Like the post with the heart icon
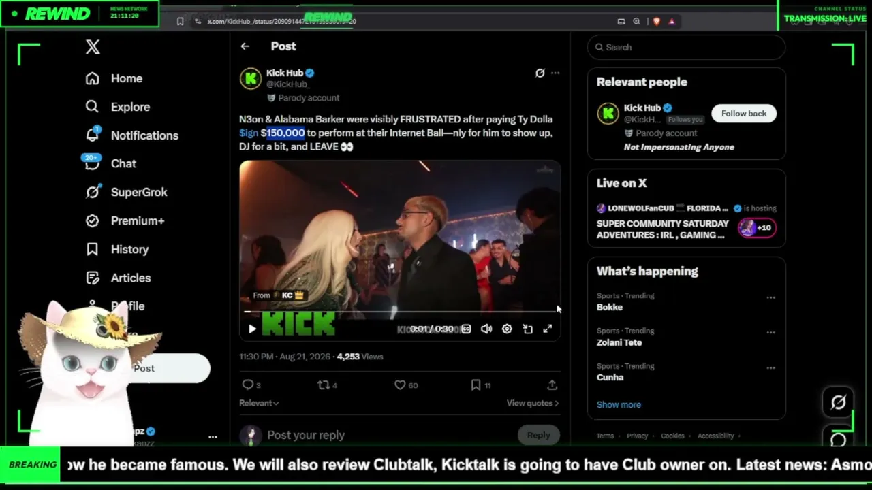Screen dimensions: 872x490 [400, 385]
